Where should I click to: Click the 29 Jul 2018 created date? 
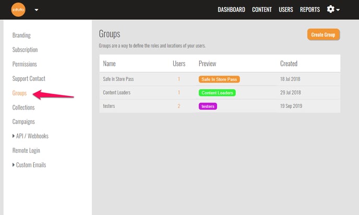(x=290, y=92)
